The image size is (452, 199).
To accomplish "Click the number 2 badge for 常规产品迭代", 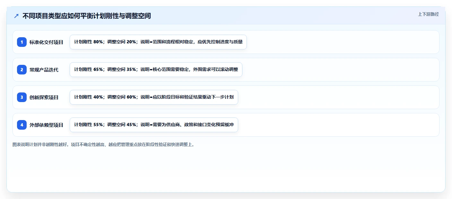I will pos(22,70).
